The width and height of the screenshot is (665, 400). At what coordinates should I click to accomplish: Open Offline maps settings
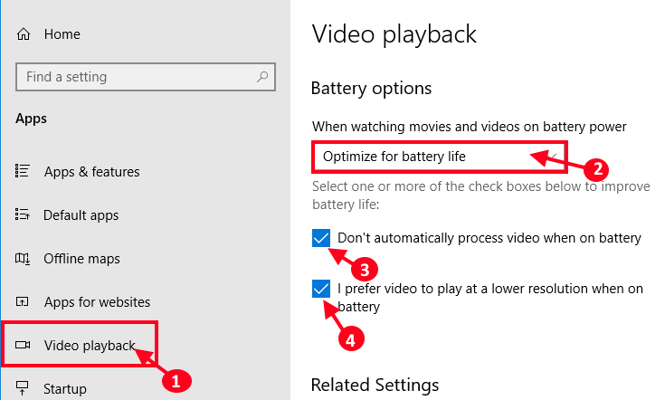tap(81, 259)
